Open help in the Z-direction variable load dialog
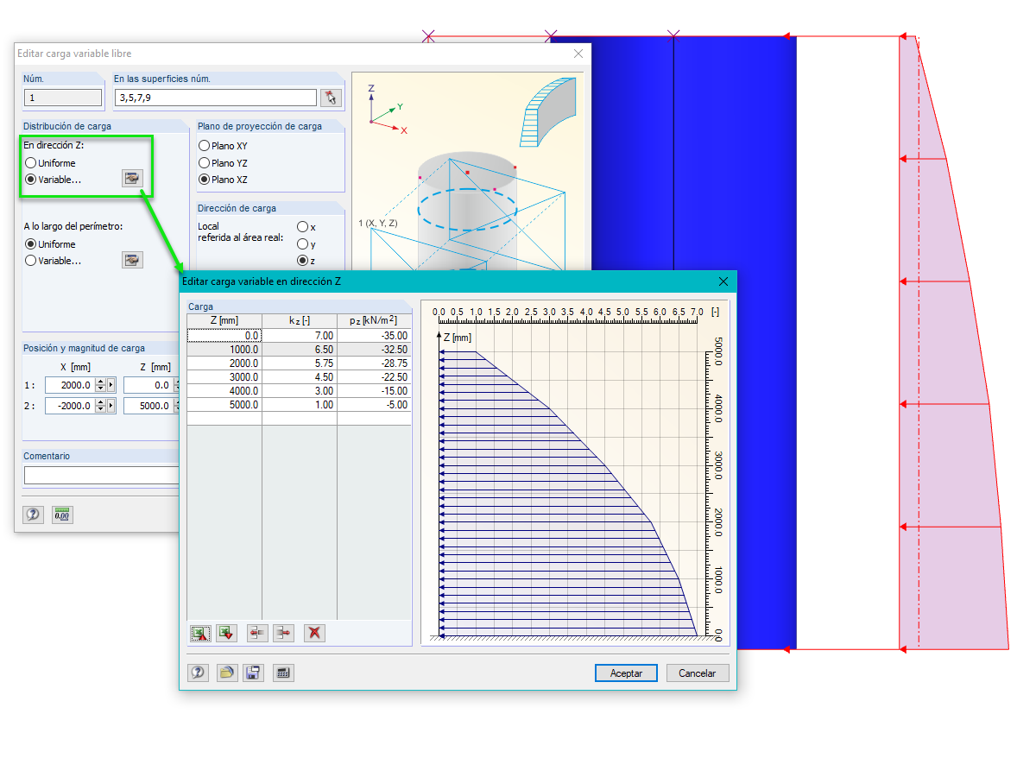Viewport: 1036px width, 777px height. coord(199,673)
